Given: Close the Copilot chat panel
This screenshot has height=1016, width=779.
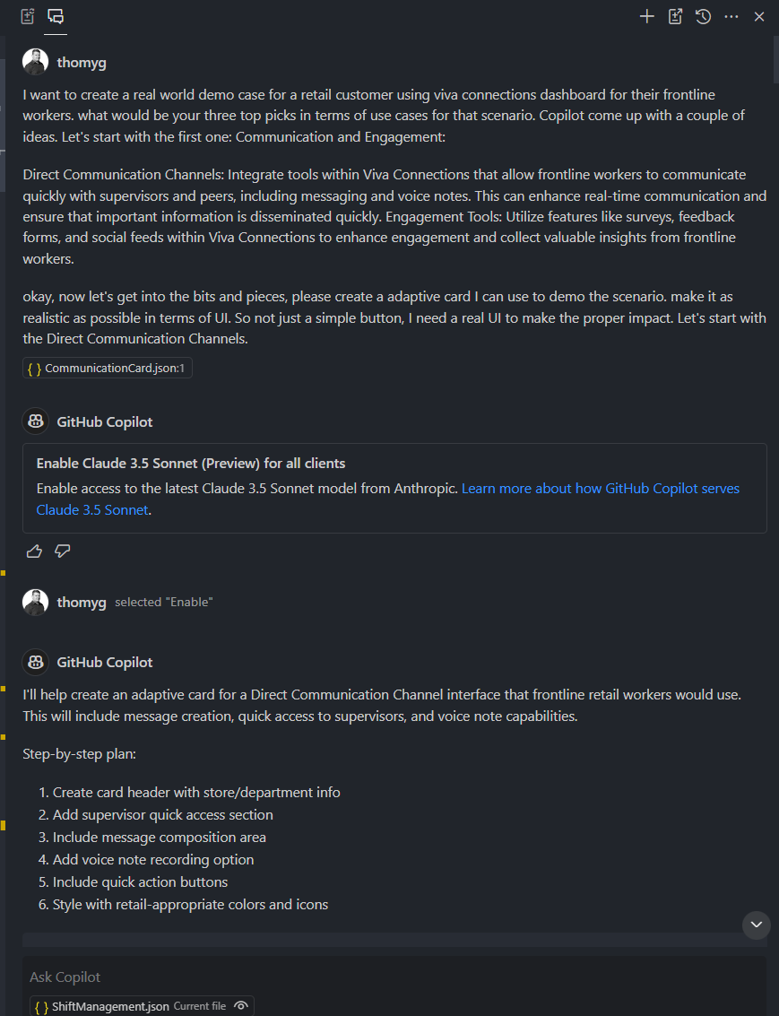Looking at the screenshot, I should [x=759, y=17].
